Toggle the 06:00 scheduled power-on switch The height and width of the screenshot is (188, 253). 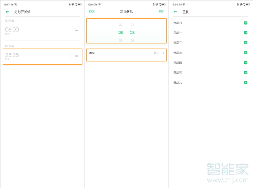[x=75, y=30]
